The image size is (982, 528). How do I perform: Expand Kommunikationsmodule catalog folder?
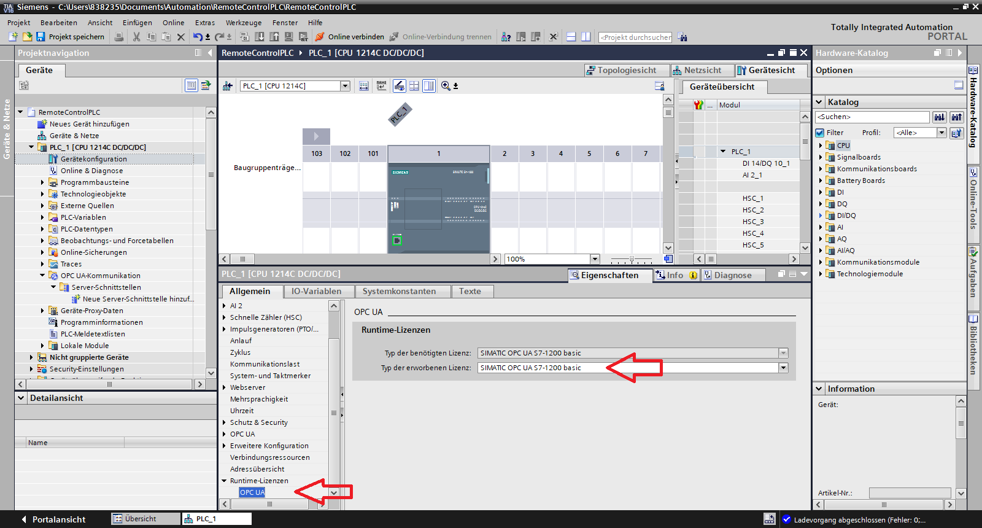821,262
